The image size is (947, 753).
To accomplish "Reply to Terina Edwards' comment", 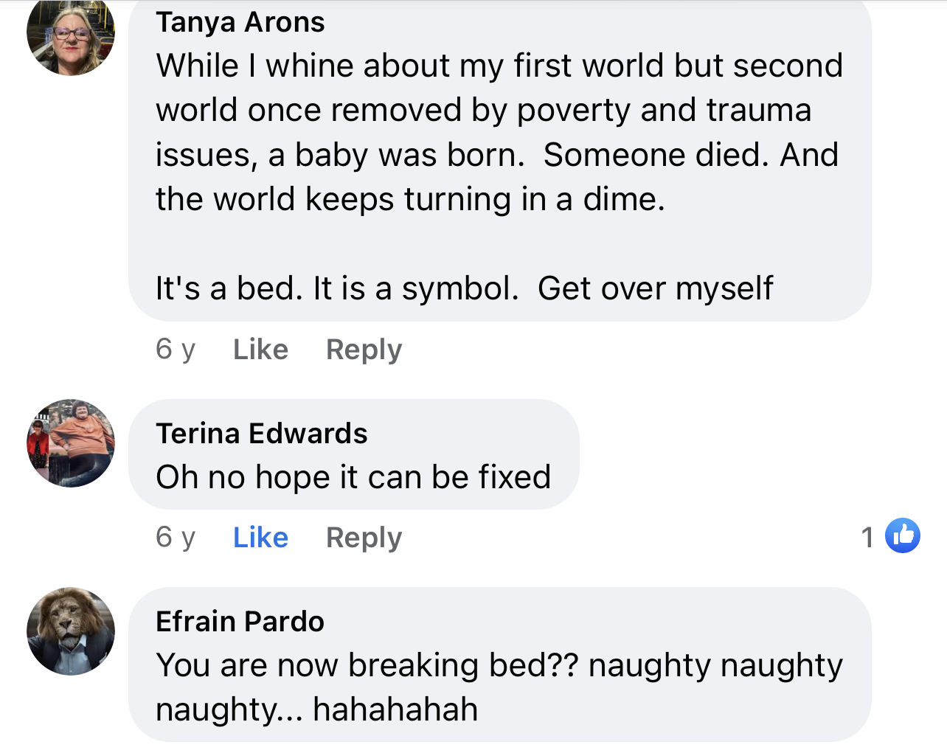I will tap(364, 538).
